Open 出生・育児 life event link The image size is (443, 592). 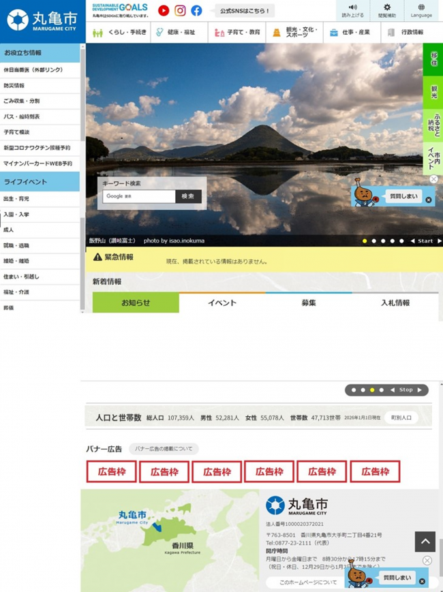40,199
